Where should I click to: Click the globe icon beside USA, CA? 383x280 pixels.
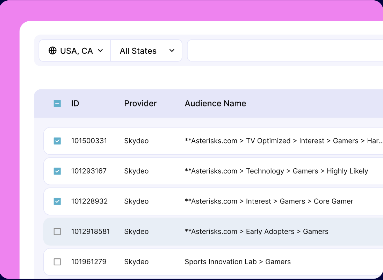[52, 51]
